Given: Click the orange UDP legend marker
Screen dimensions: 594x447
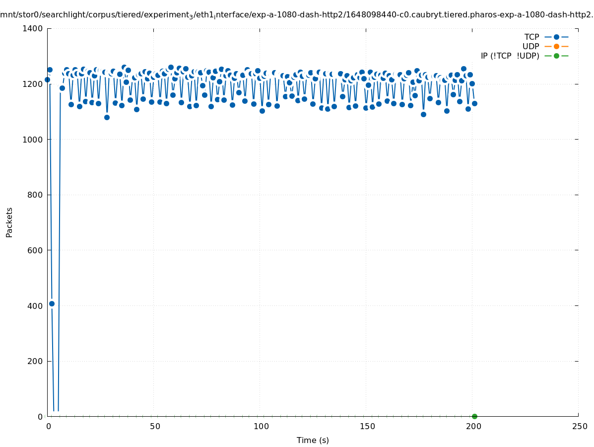Looking at the screenshot, I should [x=556, y=46].
